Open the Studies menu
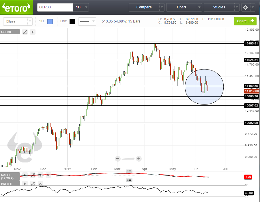 [x=219, y=7]
